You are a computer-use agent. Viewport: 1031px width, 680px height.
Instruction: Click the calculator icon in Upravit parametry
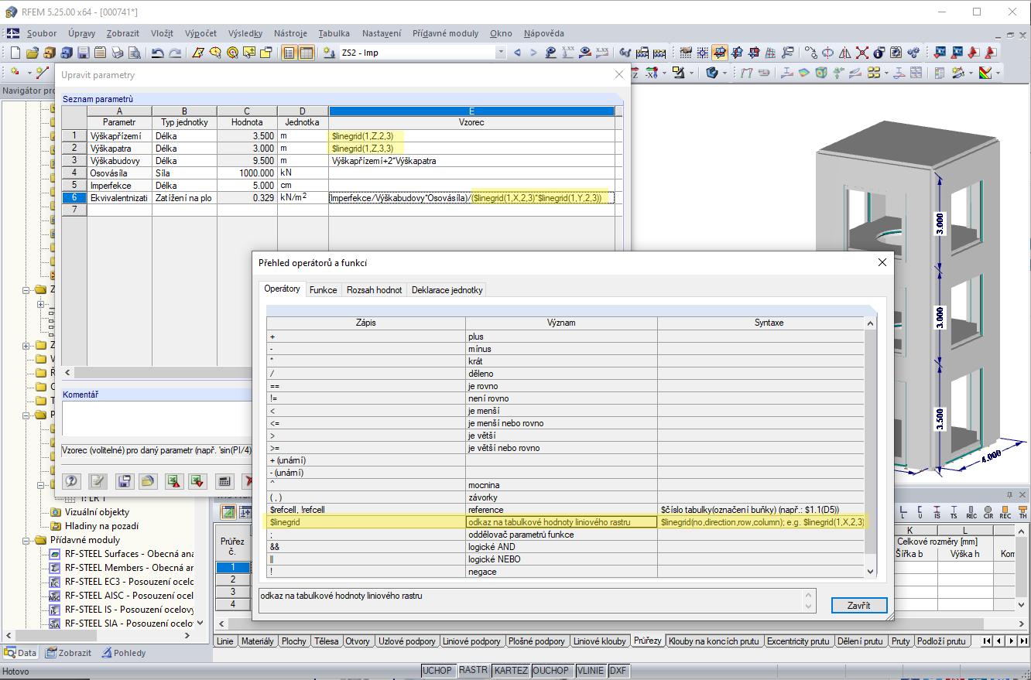pos(224,480)
